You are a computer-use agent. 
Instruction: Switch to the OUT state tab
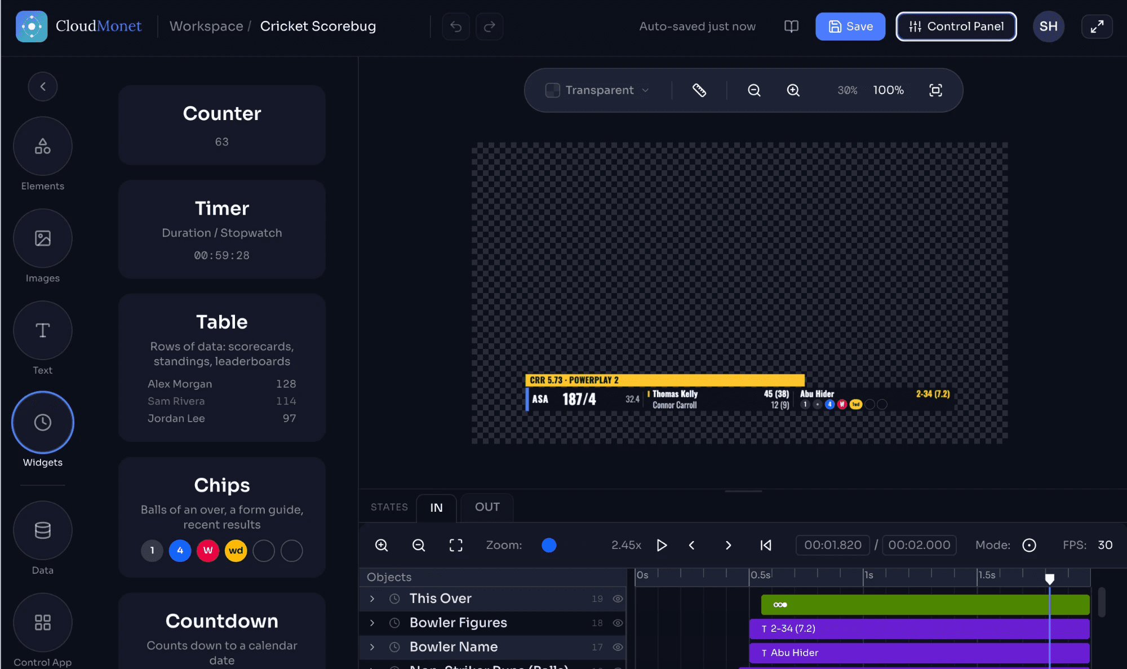(x=487, y=507)
